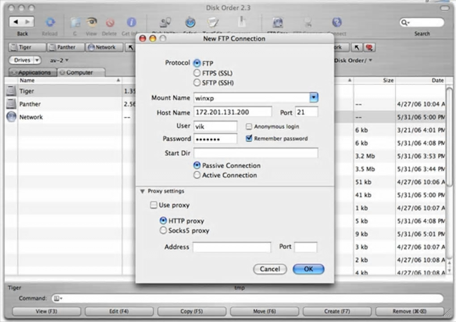Viewport: 456px width, 322px height.
Task: Select Socks5 proxy radio button
Action: (x=163, y=230)
